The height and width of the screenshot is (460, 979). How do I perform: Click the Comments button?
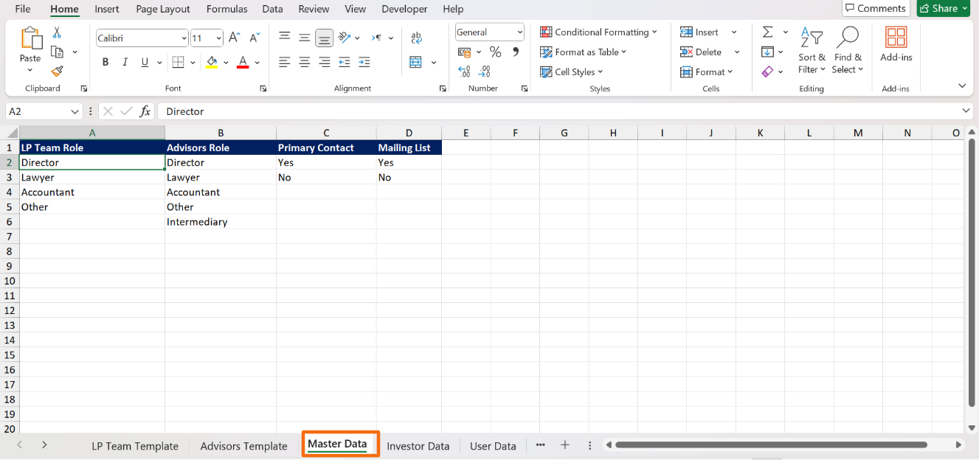click(875, 8)
